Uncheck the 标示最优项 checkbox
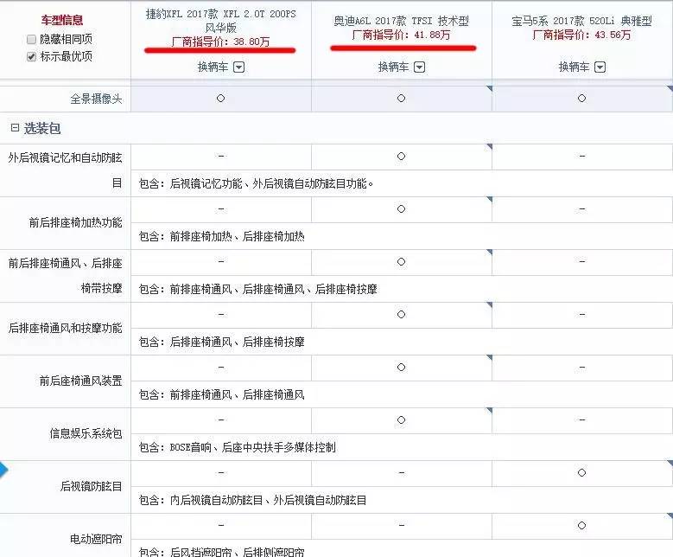The height and width of the screenshot is (557, 673). tap(31, 57)
